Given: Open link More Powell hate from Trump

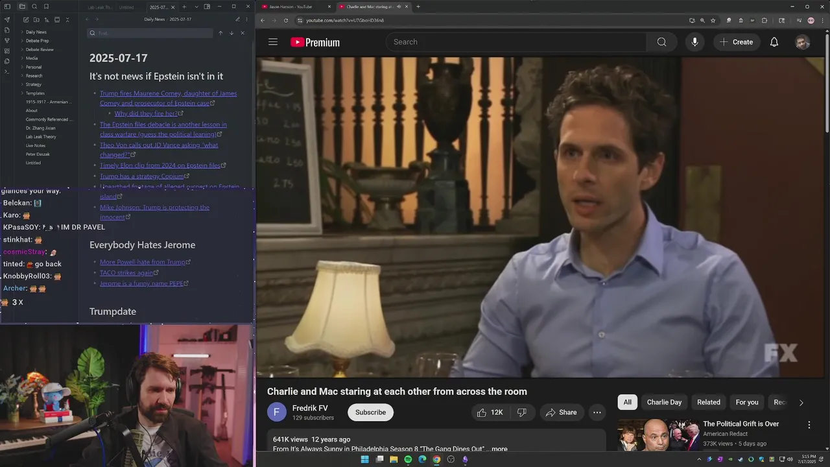Looking at the screenshot, I should coord(143,262).
